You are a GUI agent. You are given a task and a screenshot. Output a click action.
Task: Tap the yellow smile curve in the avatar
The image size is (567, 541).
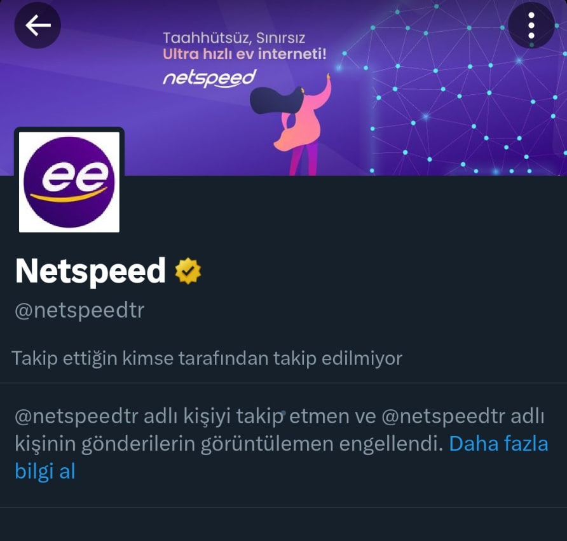tap(69, 195)
